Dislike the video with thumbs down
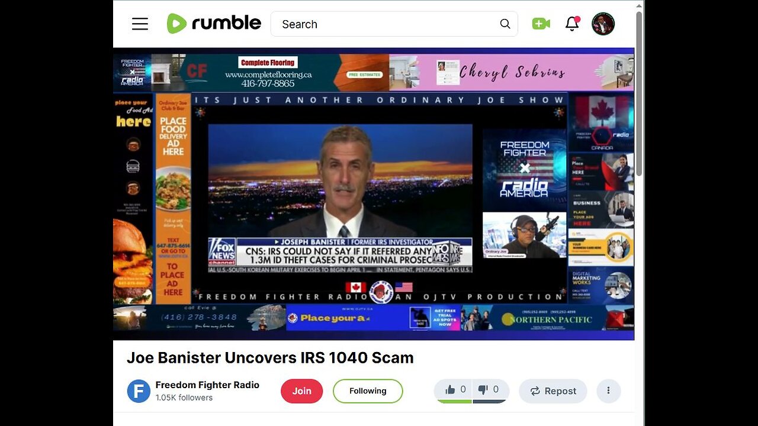 pyautogui.click(x=489, y=390)
